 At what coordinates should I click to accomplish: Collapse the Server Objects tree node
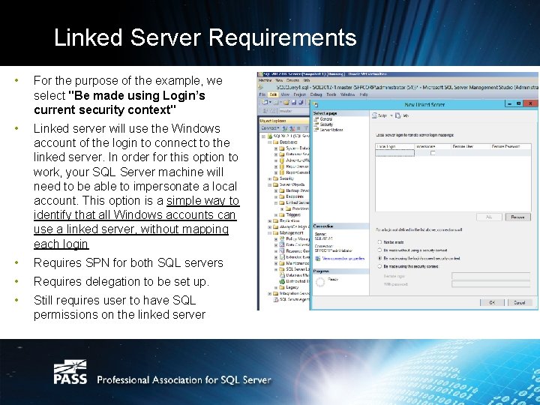[x=270, y=185]
